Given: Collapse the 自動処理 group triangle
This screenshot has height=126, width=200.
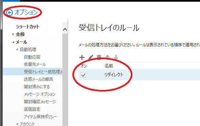Looking at the screenshot, I should [x=17, y=49].
